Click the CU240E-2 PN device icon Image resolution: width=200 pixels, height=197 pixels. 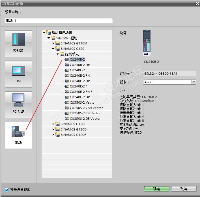click(x=67, y=76)
